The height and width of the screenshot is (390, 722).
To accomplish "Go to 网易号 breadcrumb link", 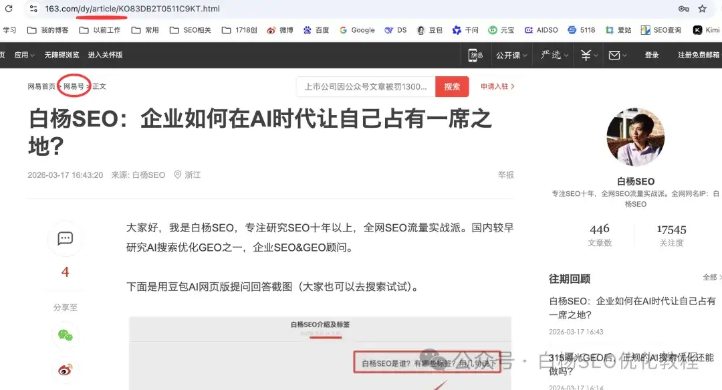I will click(x=74, y=86).
